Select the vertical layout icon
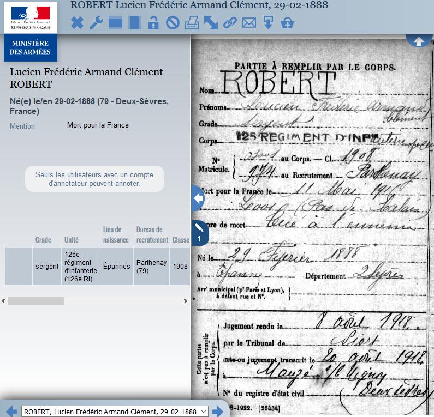This screenshot has width=434, height=417. pyautogui.click(x=134, y=23)
